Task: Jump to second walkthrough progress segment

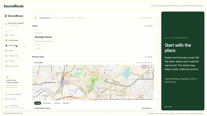Action: tap(170, 107)
